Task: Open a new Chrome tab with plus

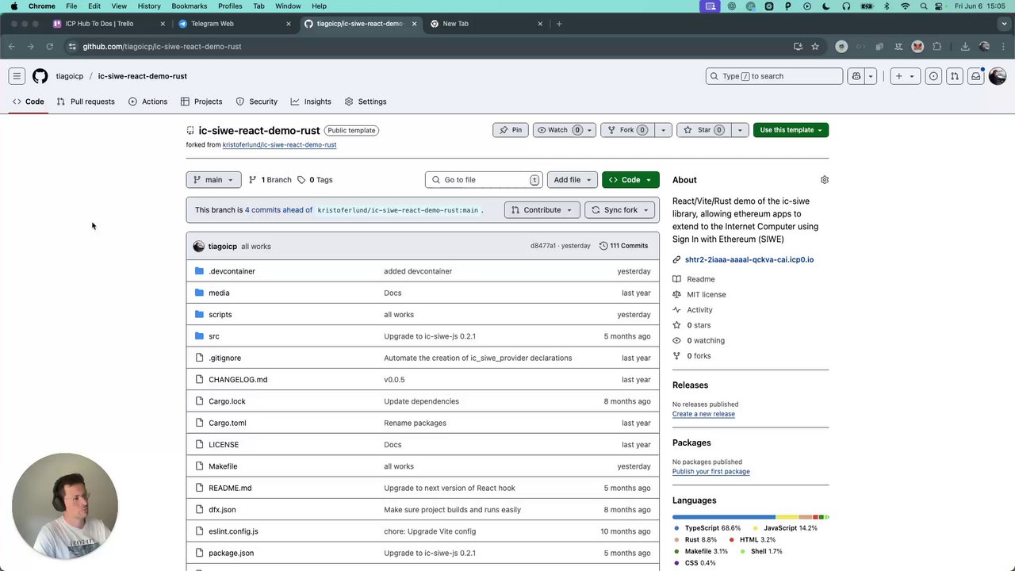Action: [559, 24]
